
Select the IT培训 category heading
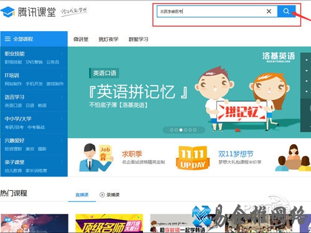coord(12,75)
